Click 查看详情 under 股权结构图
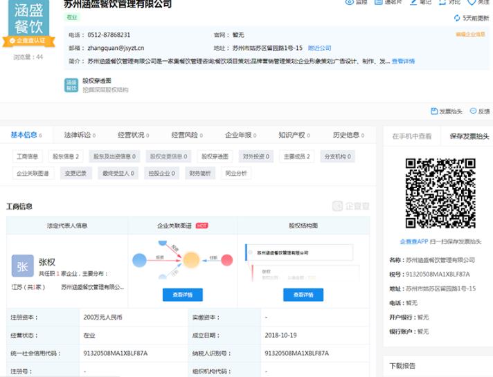493x377 pixels. coord(303,295)
